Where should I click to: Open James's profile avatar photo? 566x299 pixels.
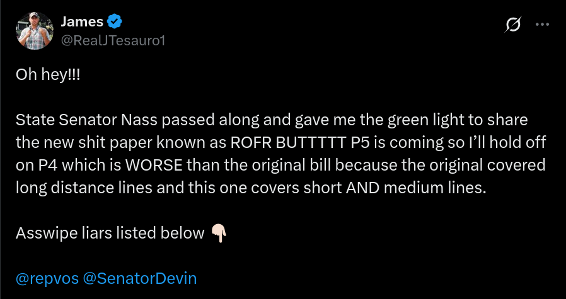point(35,31)
